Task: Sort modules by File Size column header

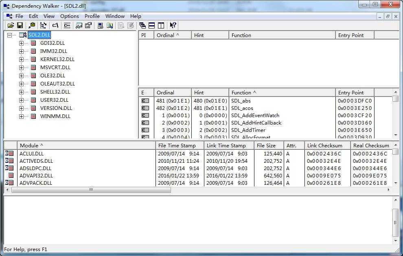Action: pyautogui.click(x=269, y=145)
